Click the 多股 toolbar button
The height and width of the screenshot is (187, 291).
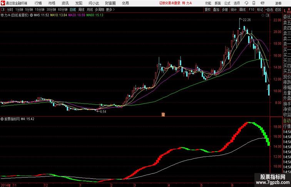[x=225, y=10]
